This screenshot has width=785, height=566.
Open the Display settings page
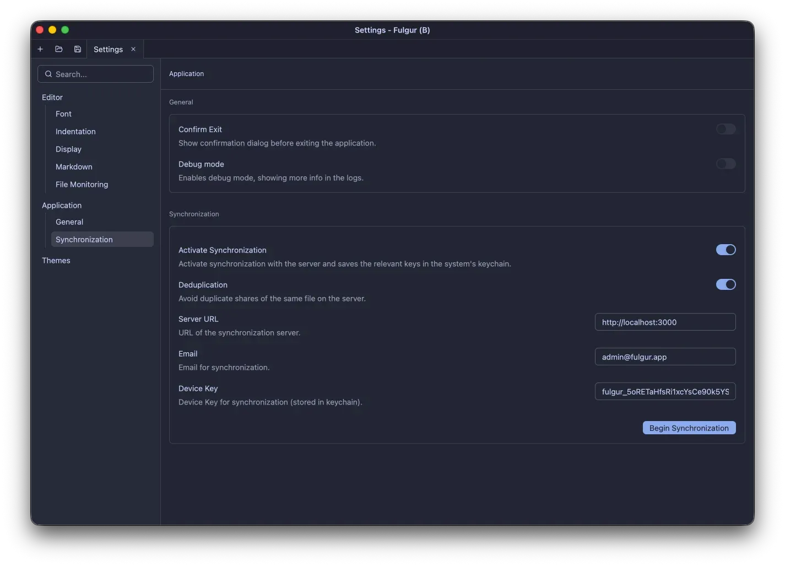(68, 149)
